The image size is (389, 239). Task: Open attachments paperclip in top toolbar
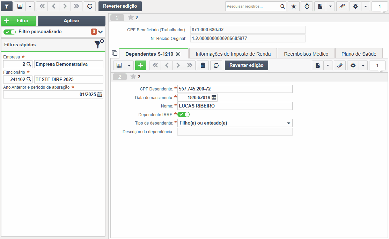[x=342, y=6]
